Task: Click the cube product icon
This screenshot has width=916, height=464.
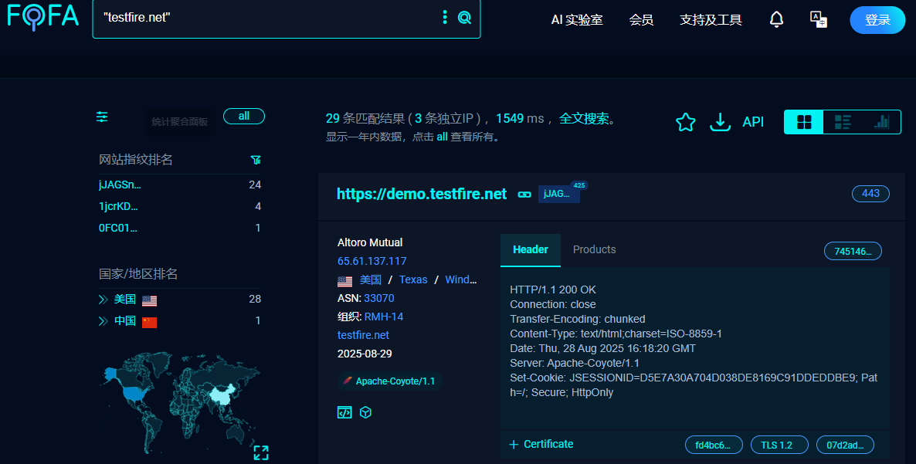Action: (x=365, y=412)
